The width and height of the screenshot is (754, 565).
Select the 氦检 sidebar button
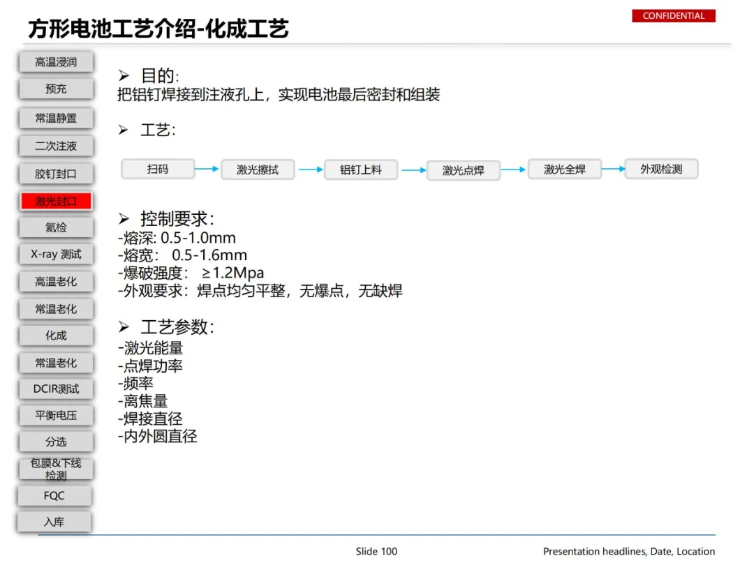[56, 227]
